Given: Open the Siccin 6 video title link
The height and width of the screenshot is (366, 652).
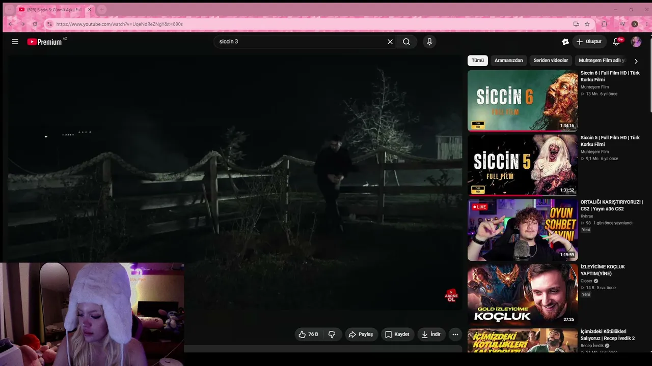Looking at the screenshot, I should [x=610, y=76].
